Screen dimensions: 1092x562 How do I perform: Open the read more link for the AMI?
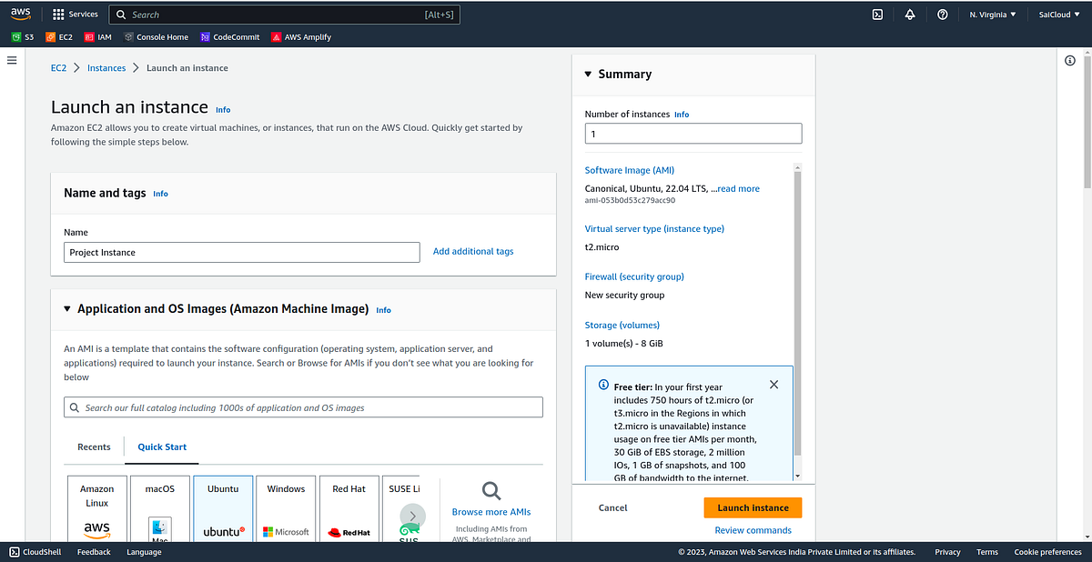click(737, 188)
